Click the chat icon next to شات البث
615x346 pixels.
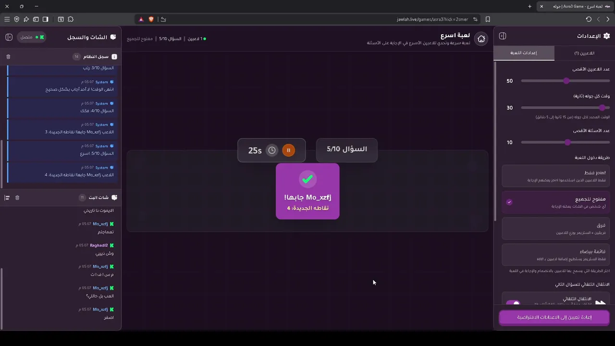pos(114,198)
